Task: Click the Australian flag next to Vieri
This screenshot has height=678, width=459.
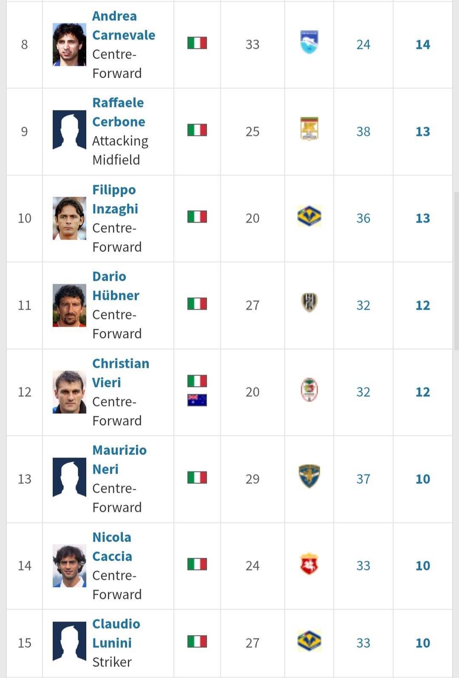Action: click(197, 400)
